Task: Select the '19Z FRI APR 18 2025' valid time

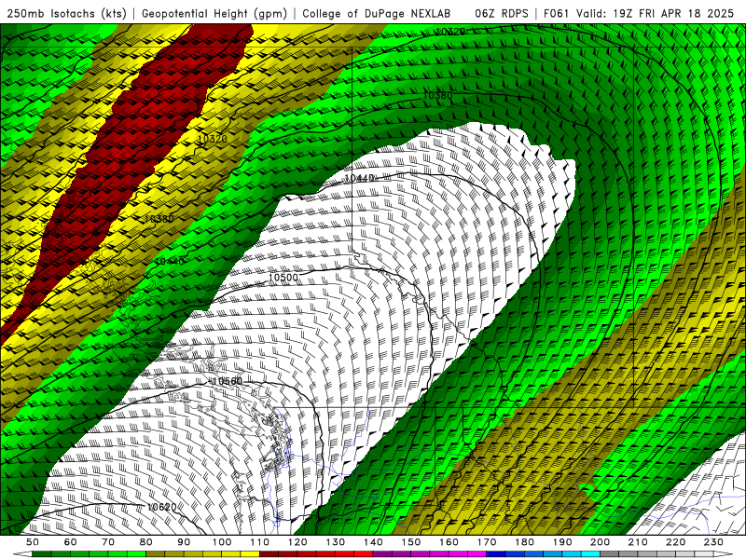Action: [x=673, y=13]
